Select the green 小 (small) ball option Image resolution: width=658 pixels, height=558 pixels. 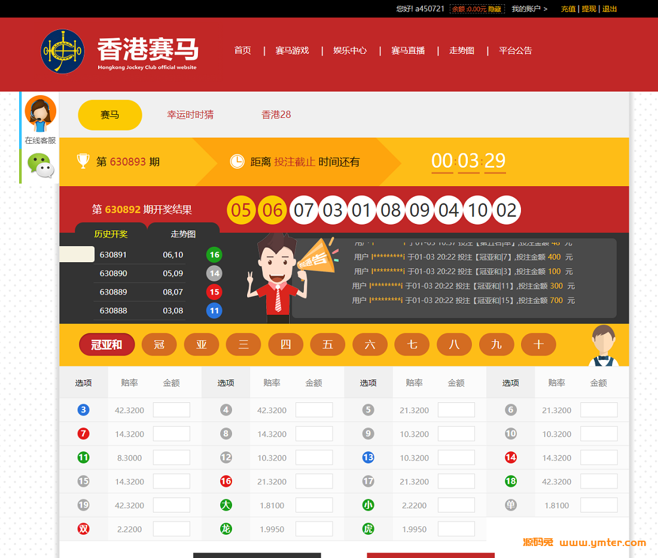368,505
